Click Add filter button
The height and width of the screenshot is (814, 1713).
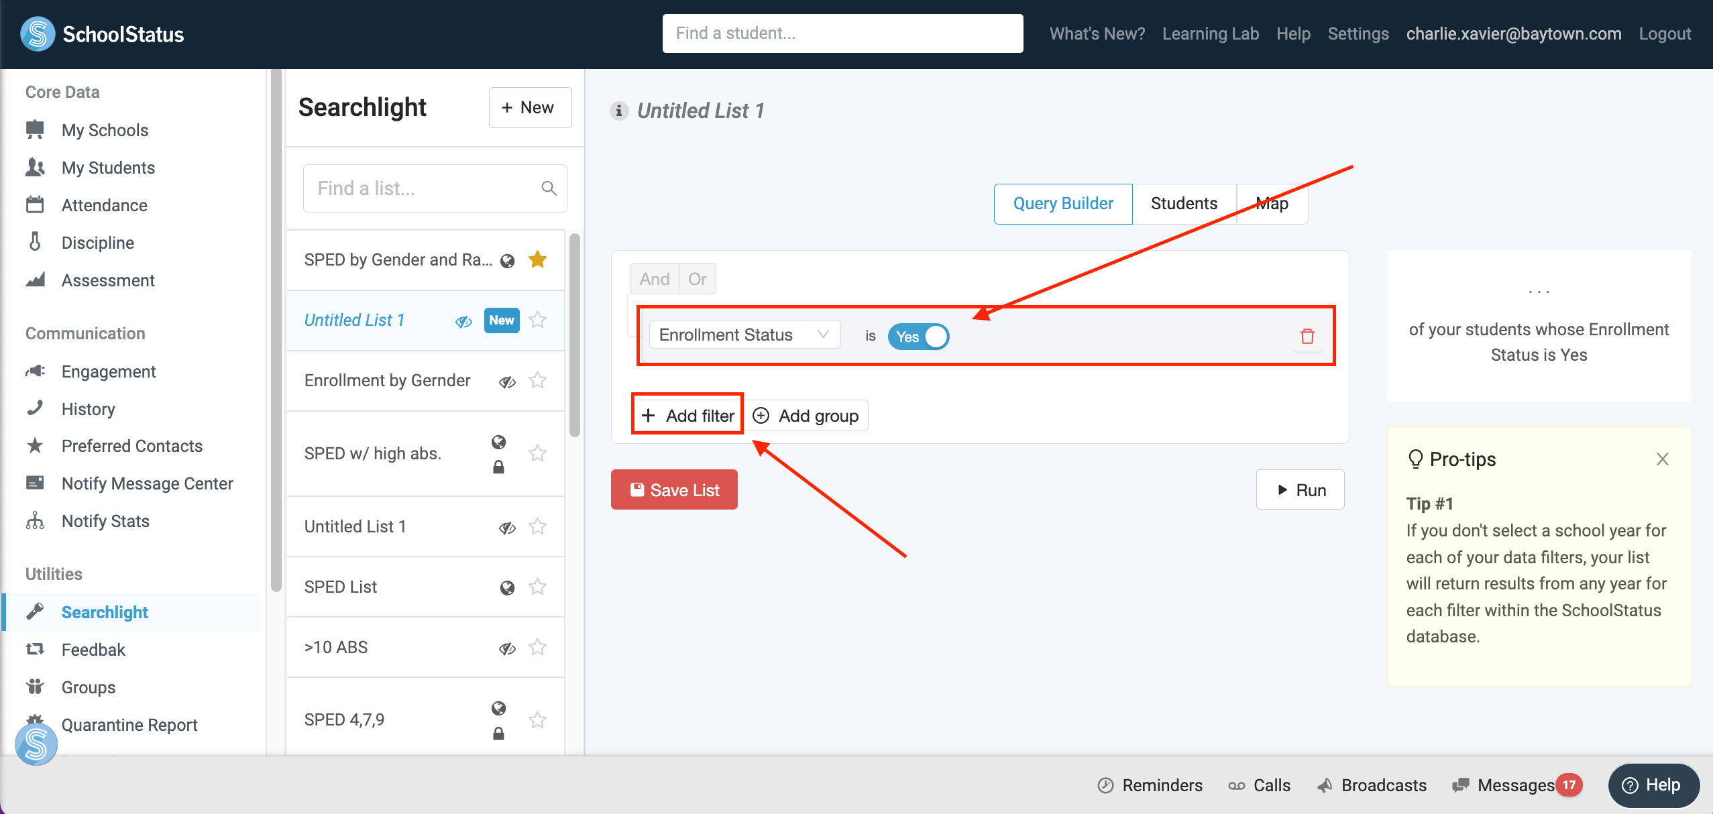(687, 416)
